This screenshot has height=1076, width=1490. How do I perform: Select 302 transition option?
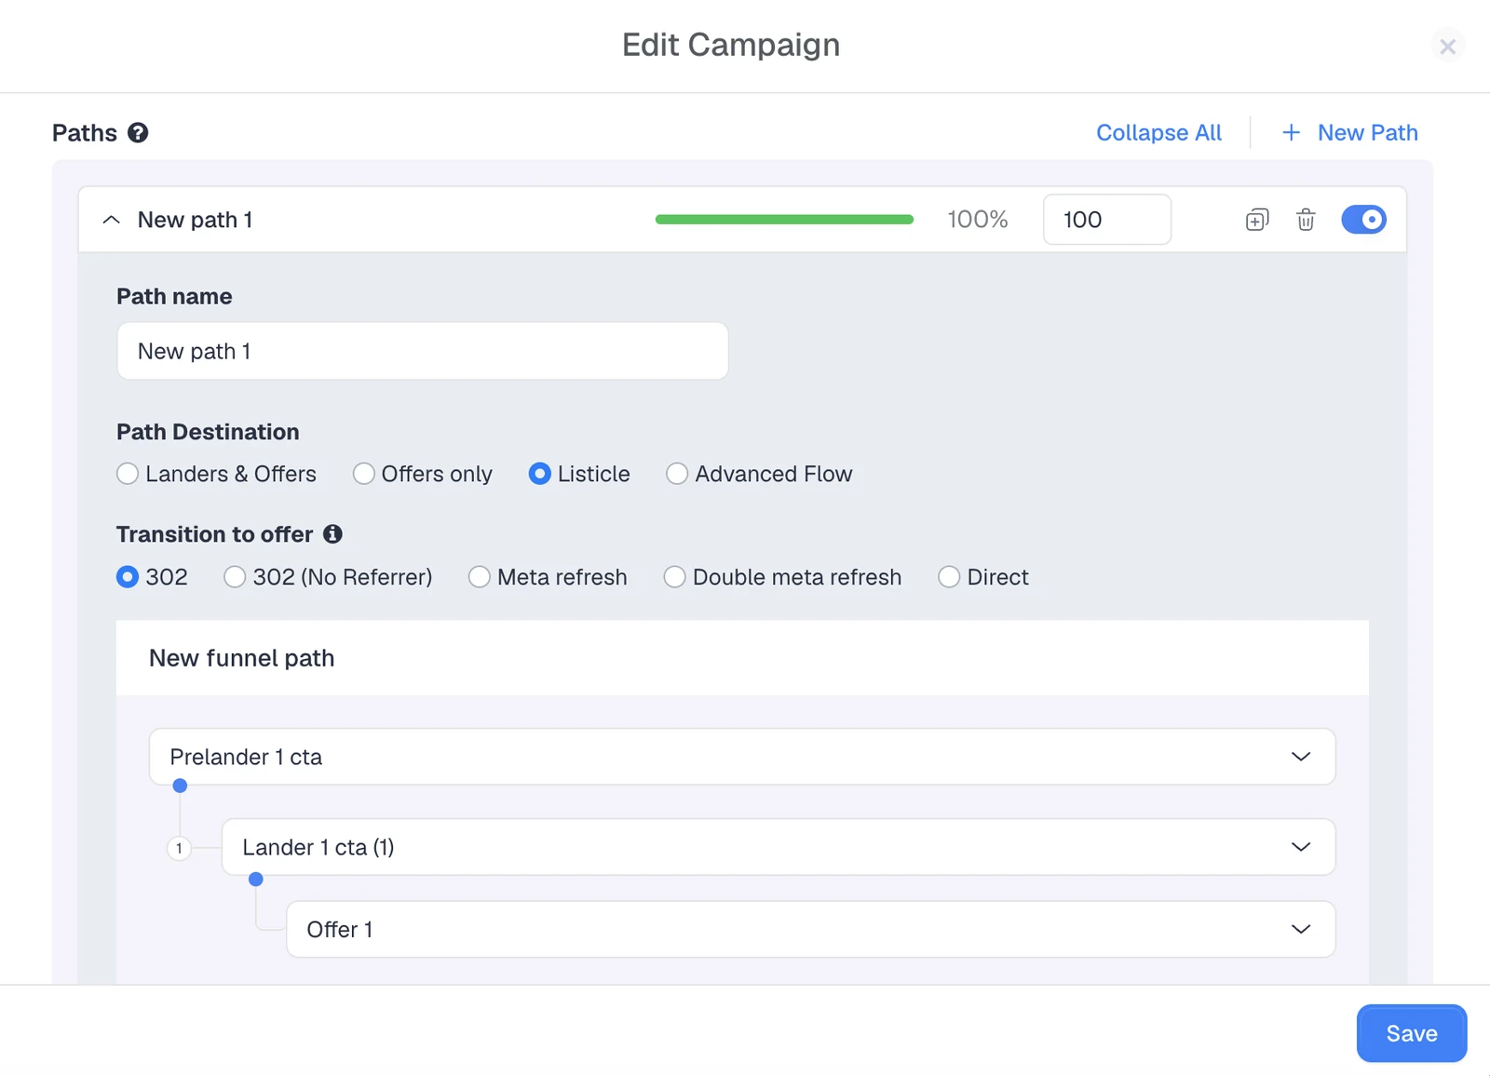pyautogui.click(x=128, y=577)
